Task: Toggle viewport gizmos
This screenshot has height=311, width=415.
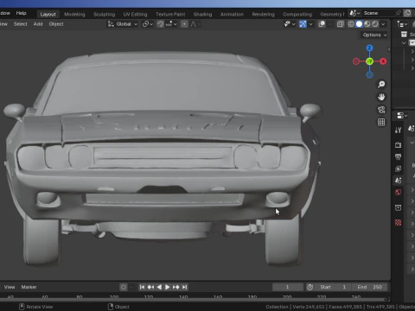Action: [303, 24]
